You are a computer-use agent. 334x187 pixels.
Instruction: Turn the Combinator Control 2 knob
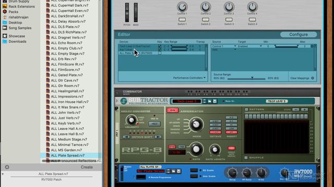tap(206, 7)
